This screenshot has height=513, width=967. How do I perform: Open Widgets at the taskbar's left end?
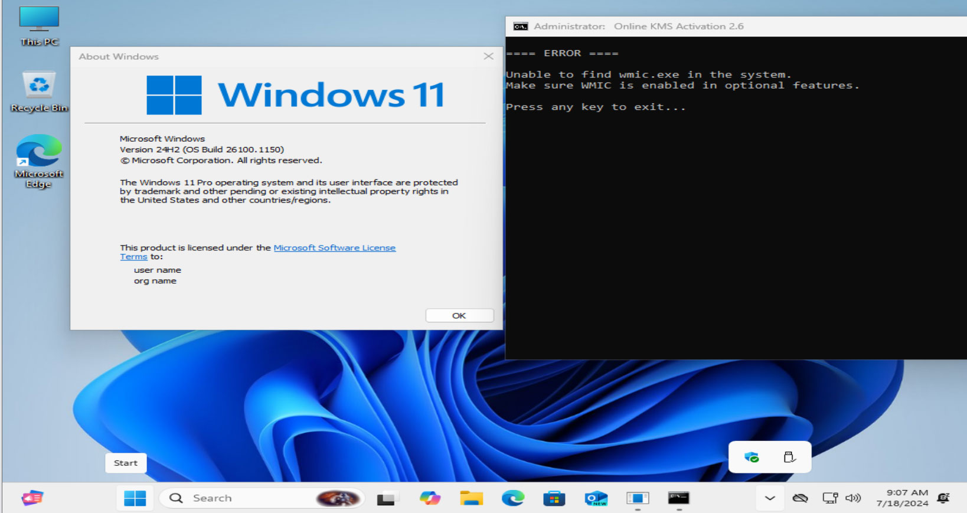pyautogui.click(x=32, y=498)
